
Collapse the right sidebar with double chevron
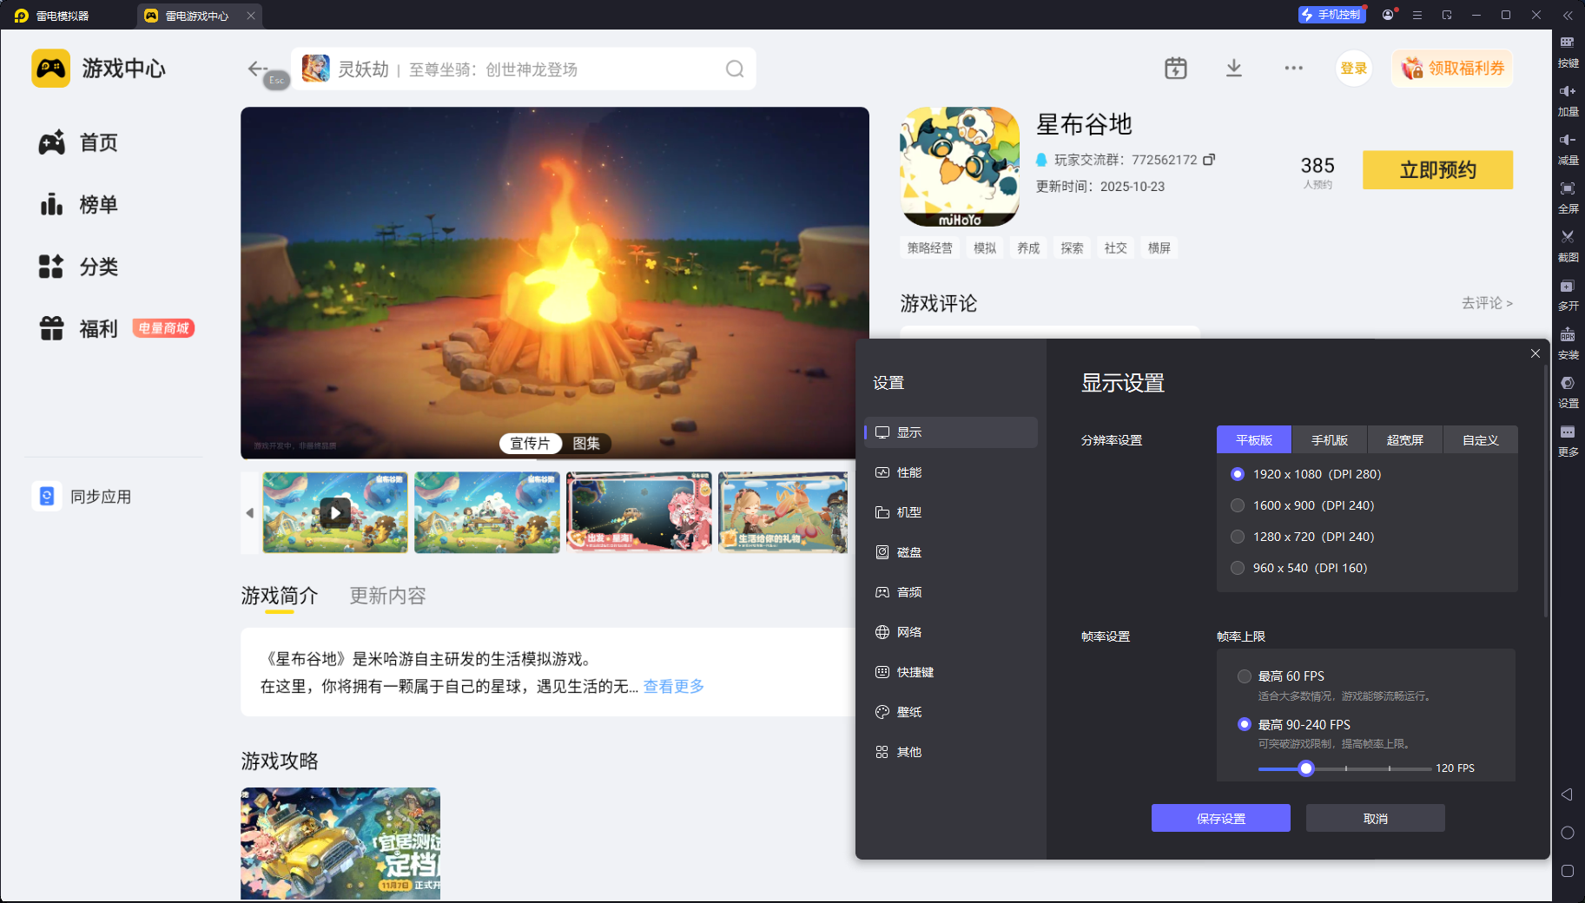[x=1568, y=15]
